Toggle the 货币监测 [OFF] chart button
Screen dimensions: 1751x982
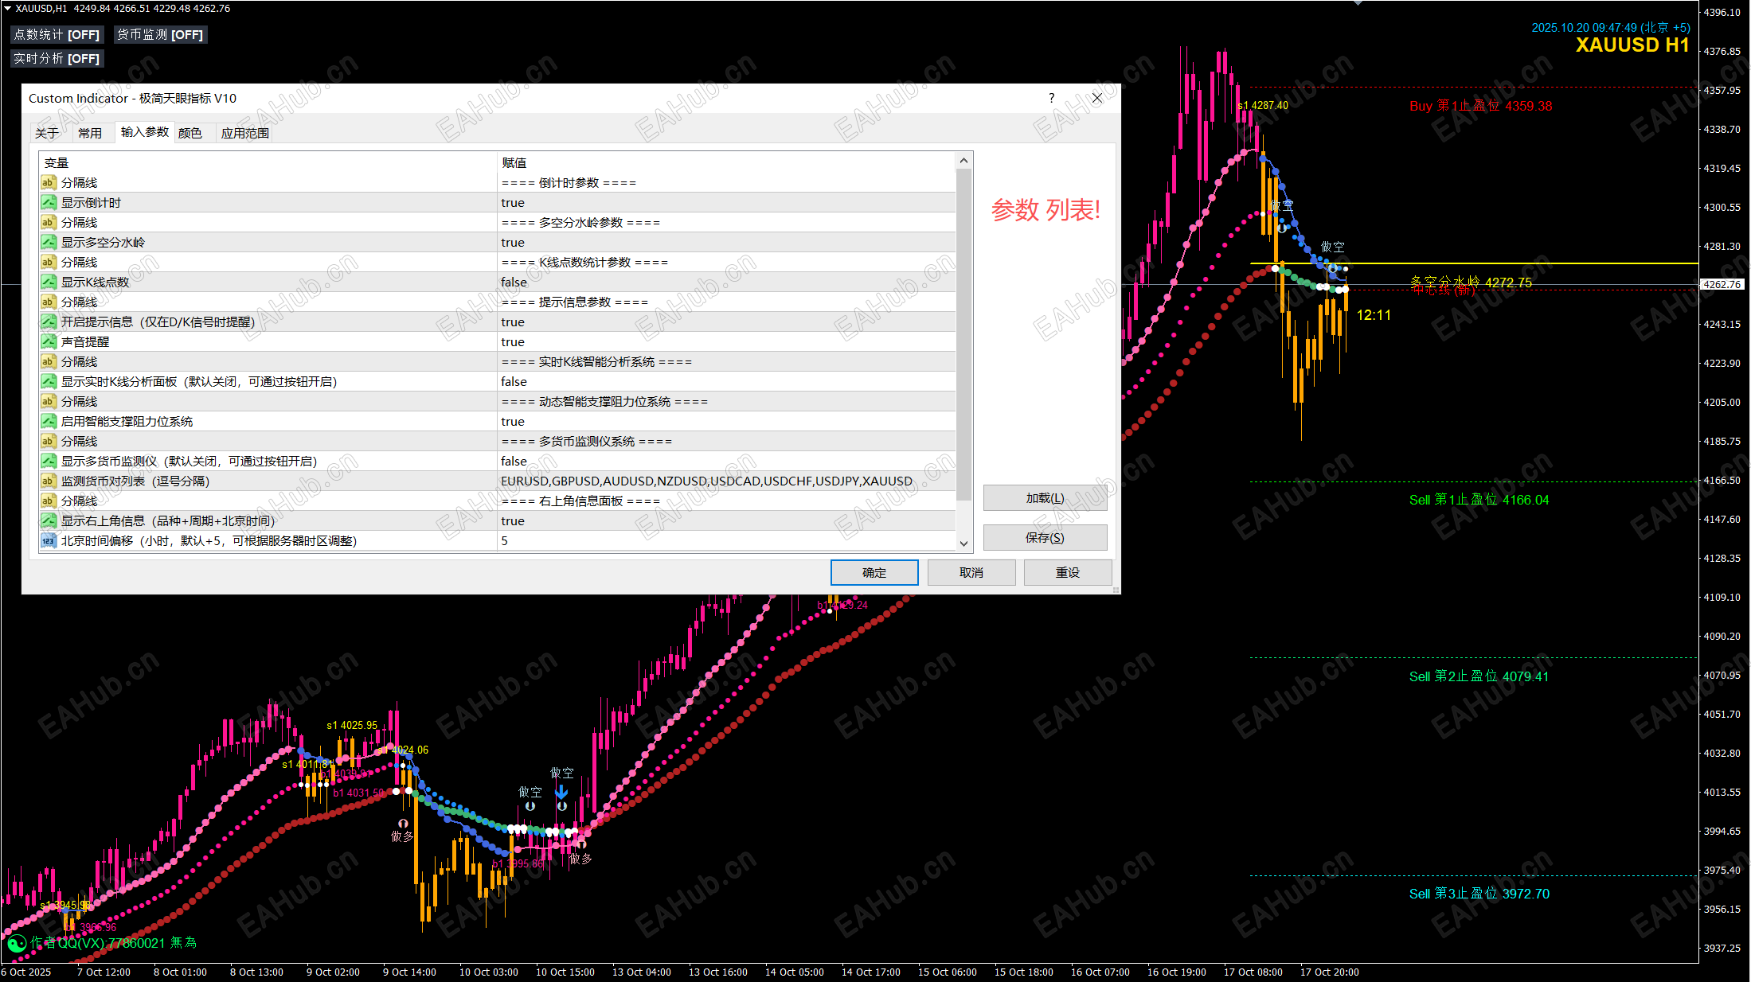pyautogui.click(x=160, y=34)
